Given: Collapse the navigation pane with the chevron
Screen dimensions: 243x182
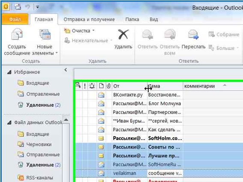Looking at the screenshot, I should [x=66, y=70].
